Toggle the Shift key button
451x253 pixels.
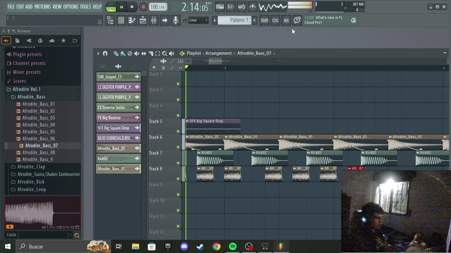[x=264, y=20]
